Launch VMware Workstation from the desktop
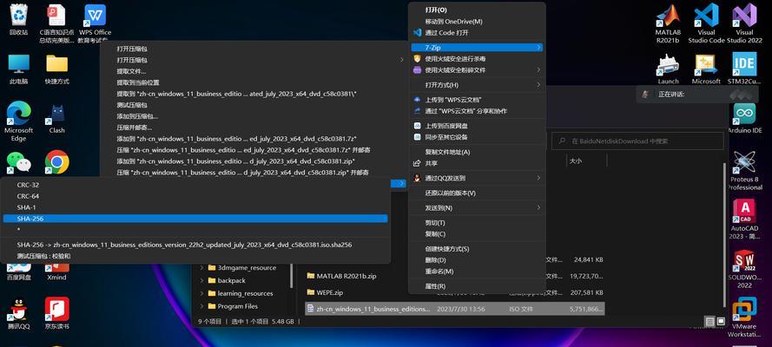This screenshot has width=772, height=347. [744, 318]
